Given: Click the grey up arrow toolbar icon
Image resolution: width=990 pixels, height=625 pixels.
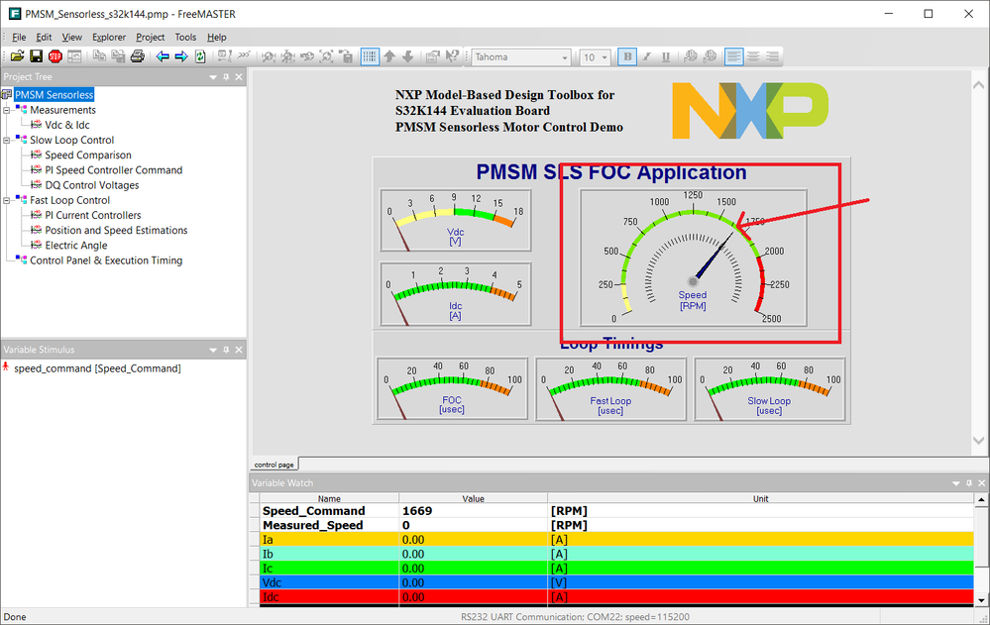Looking at the screenshot, I should click(388, 56).
